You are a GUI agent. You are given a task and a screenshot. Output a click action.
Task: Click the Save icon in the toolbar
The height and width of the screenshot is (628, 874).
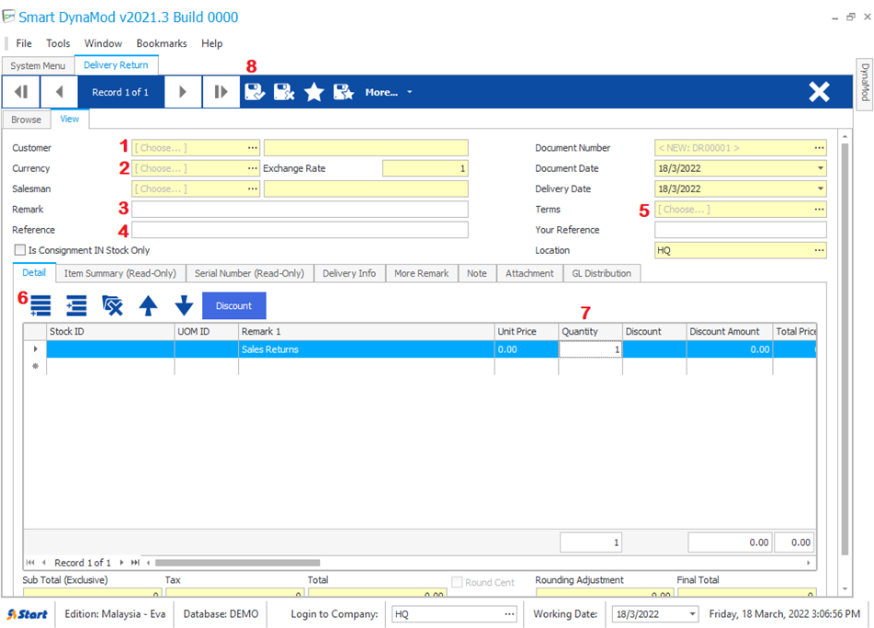(x=254, y=92)
